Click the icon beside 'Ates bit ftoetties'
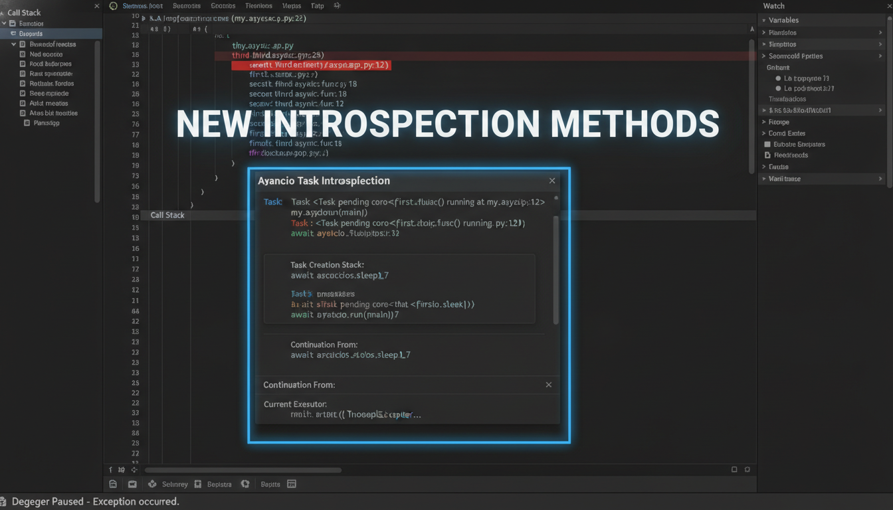Screen dimensions: 893x510 click(x=23, y=113)
